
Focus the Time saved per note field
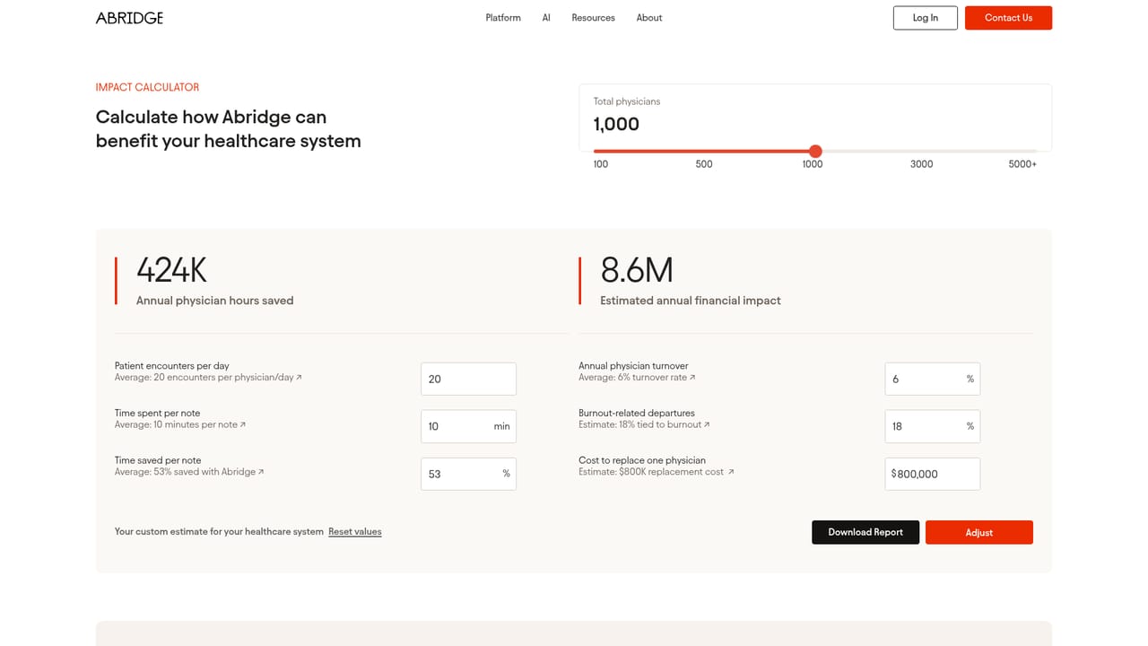click(468, 474)
